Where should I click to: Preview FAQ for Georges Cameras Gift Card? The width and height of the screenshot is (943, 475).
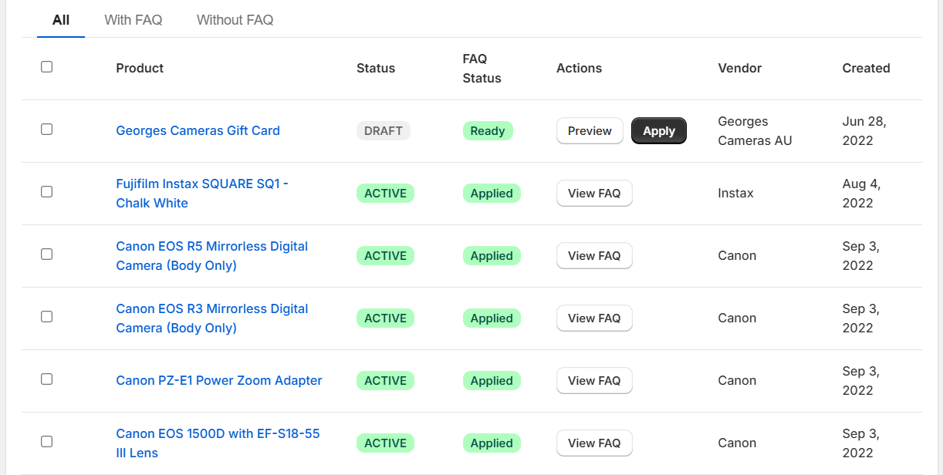[590, 131]
